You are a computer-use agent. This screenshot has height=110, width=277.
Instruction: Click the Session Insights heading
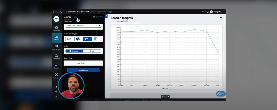122,18
